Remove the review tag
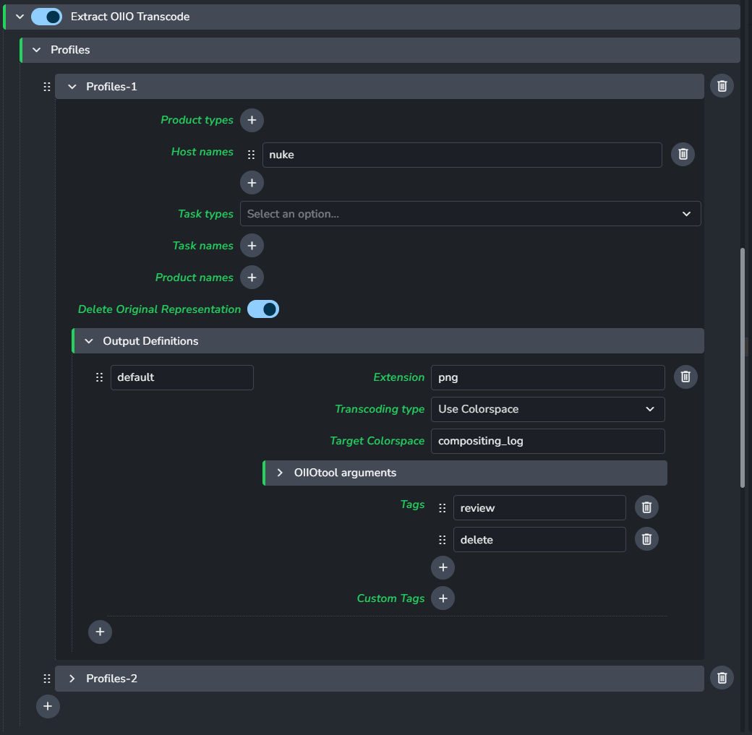Viewport: 752px width, 735px height. pos(646,508)
